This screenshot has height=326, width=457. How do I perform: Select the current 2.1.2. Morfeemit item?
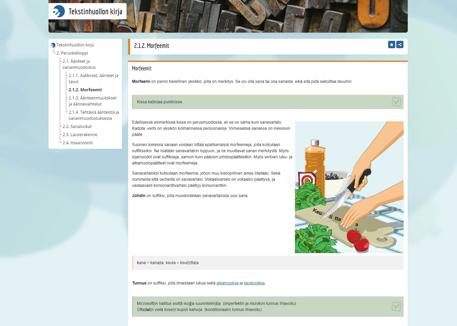pos(85,90)
